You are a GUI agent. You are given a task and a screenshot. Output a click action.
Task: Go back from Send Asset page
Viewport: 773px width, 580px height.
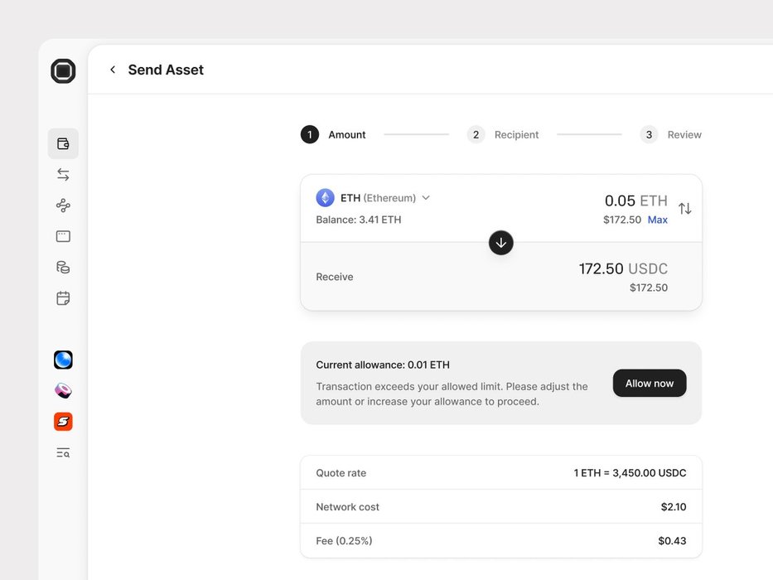(x=113, y=70)
